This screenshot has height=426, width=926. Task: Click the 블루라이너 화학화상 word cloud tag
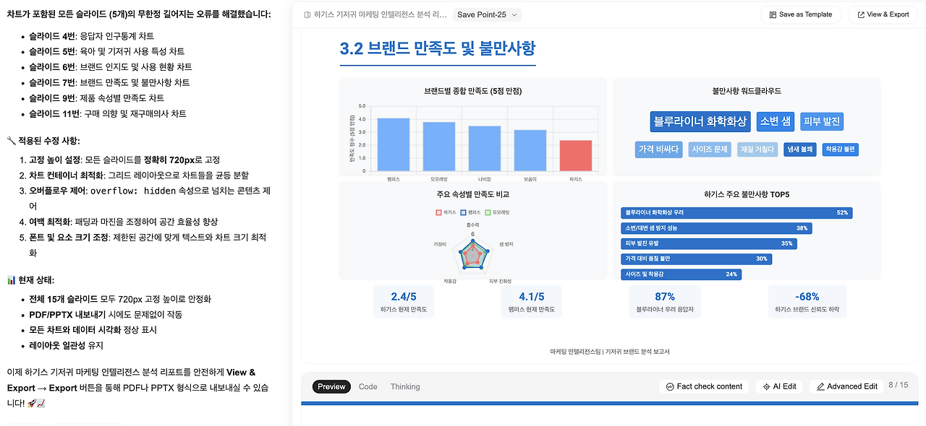coord(700,121)
